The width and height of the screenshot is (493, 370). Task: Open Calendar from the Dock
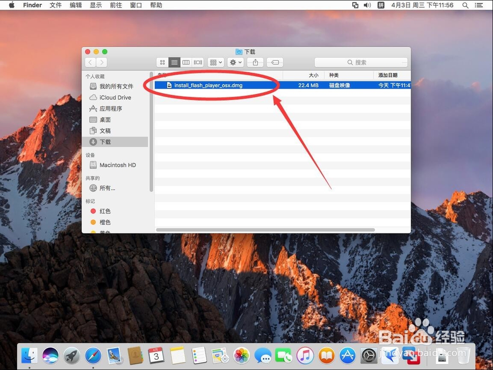[157, 356]
